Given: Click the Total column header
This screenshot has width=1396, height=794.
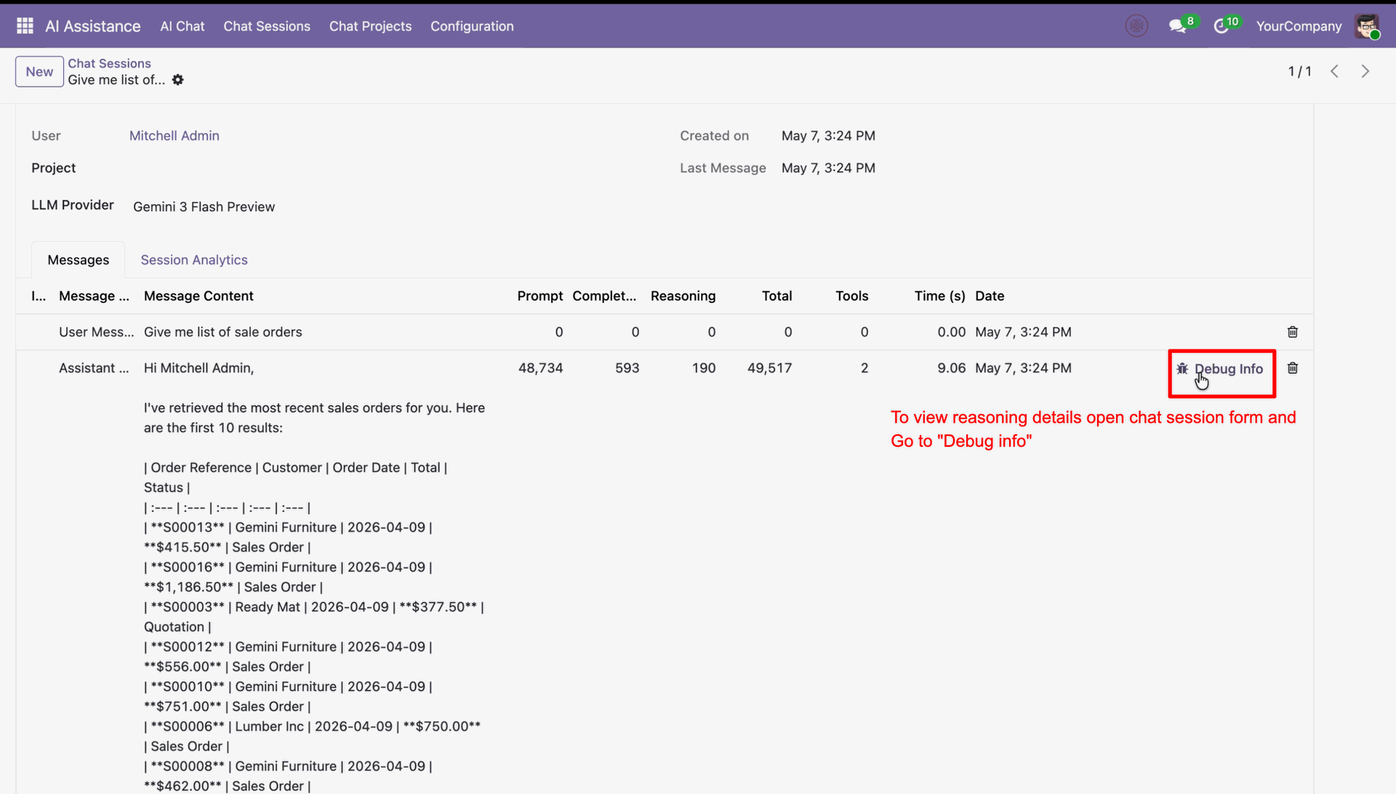Looking at the screenshot, I should [x=777, y=296].
